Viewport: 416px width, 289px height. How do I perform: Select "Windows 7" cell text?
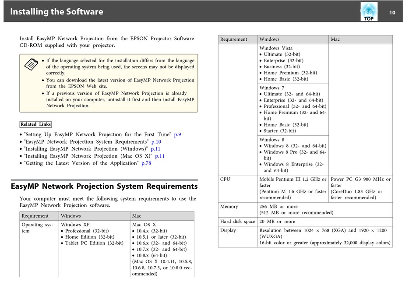click(x=272, y=88)
